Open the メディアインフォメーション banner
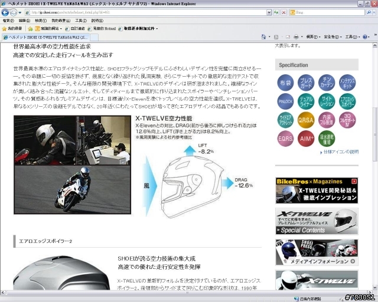378x302 pixels. tap(317, 252)
